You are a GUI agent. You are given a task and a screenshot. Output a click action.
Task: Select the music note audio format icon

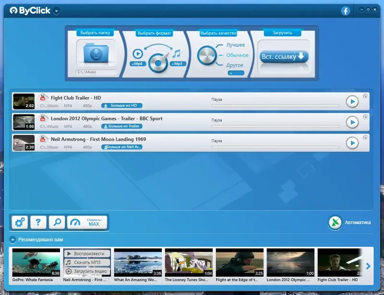[176, 54]
